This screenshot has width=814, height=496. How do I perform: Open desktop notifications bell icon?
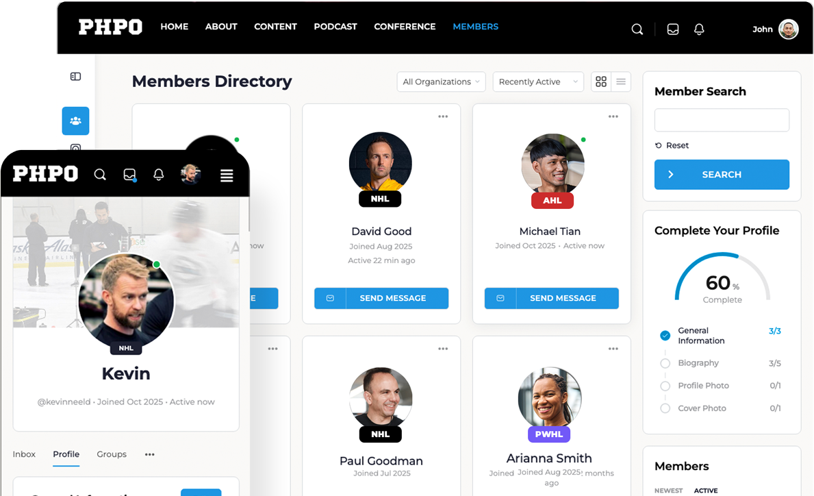coord(699,29)
